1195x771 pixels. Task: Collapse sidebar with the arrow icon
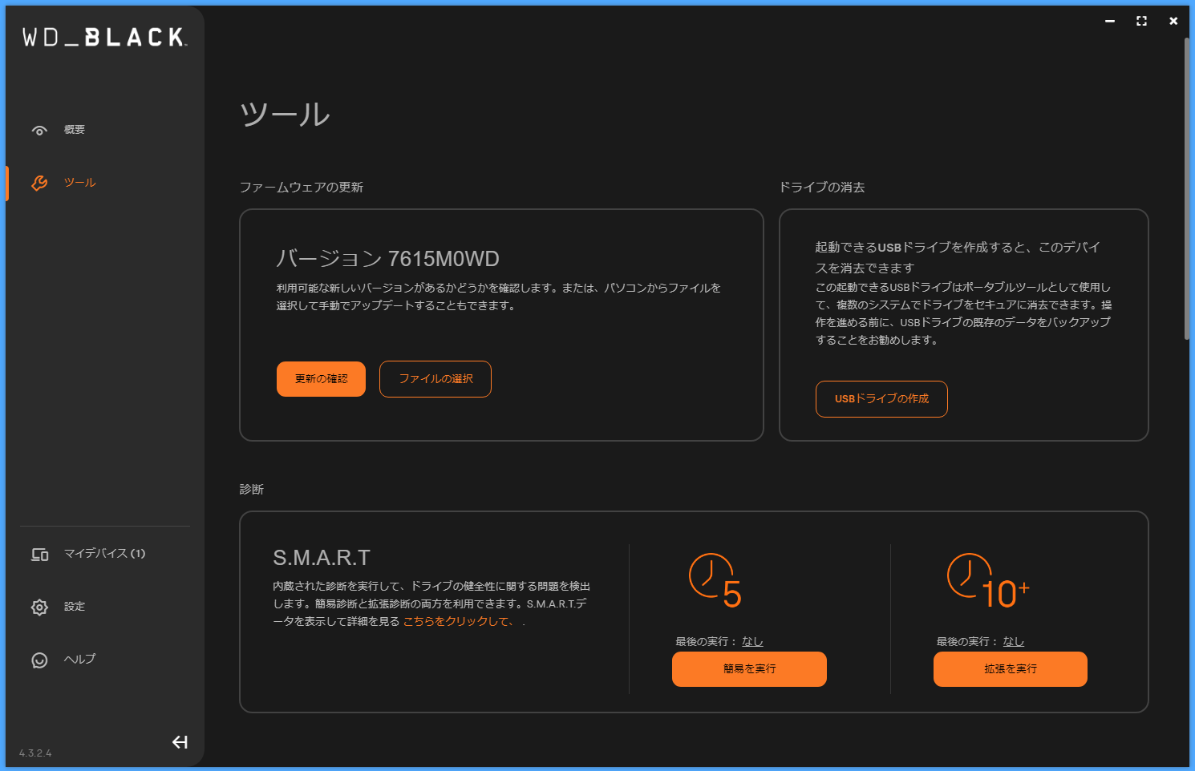point(180,742)
